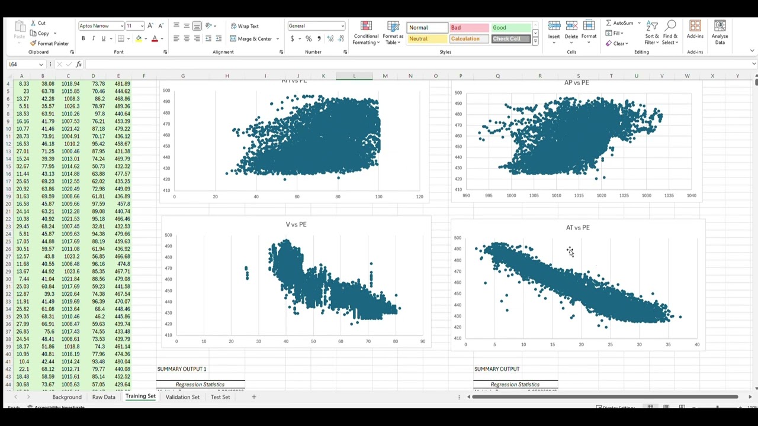Image resolution: width=758 pixels, height=426 pixels.
Task: Expand the cell styles gallery More arrow
Action: point(535,41)
